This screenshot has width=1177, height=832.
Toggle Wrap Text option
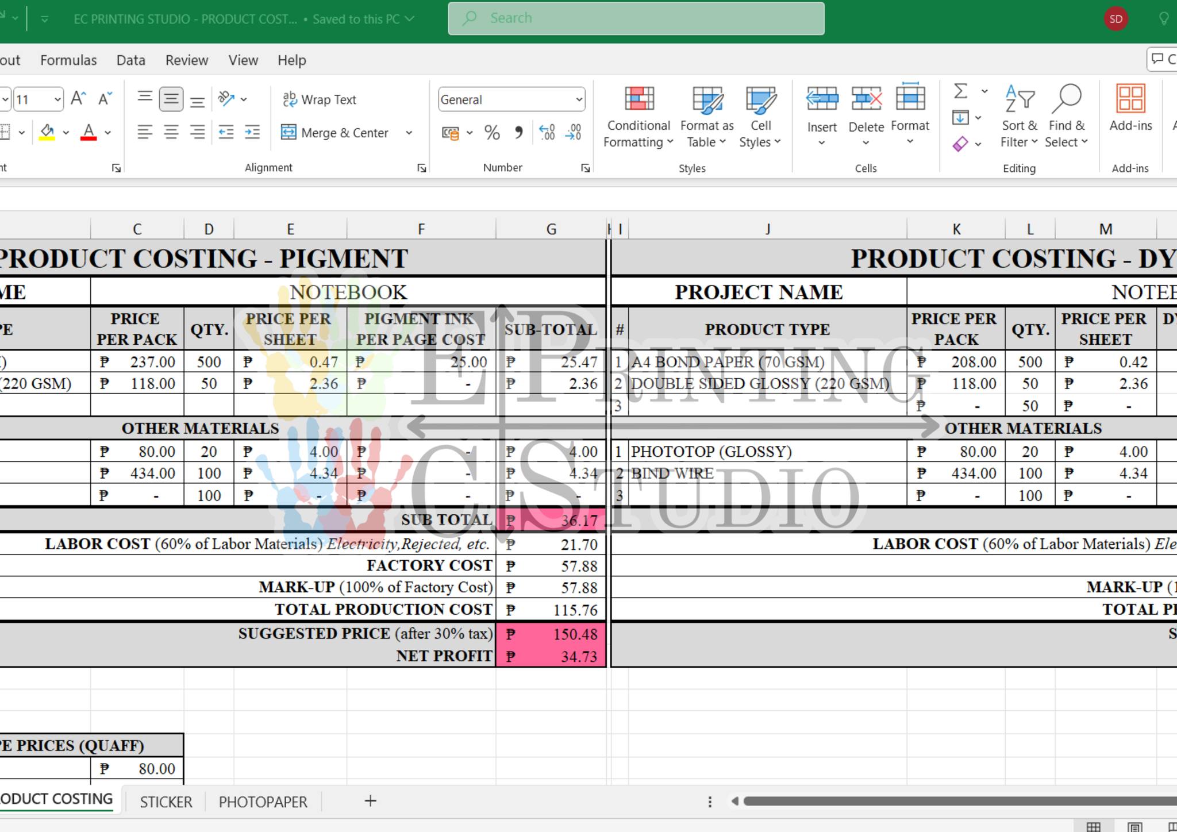click(320, 99)
